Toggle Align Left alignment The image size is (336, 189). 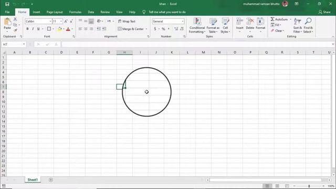click(80, 29)
